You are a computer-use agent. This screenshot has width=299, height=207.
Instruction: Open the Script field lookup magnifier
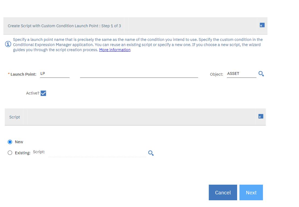point(151,153)
